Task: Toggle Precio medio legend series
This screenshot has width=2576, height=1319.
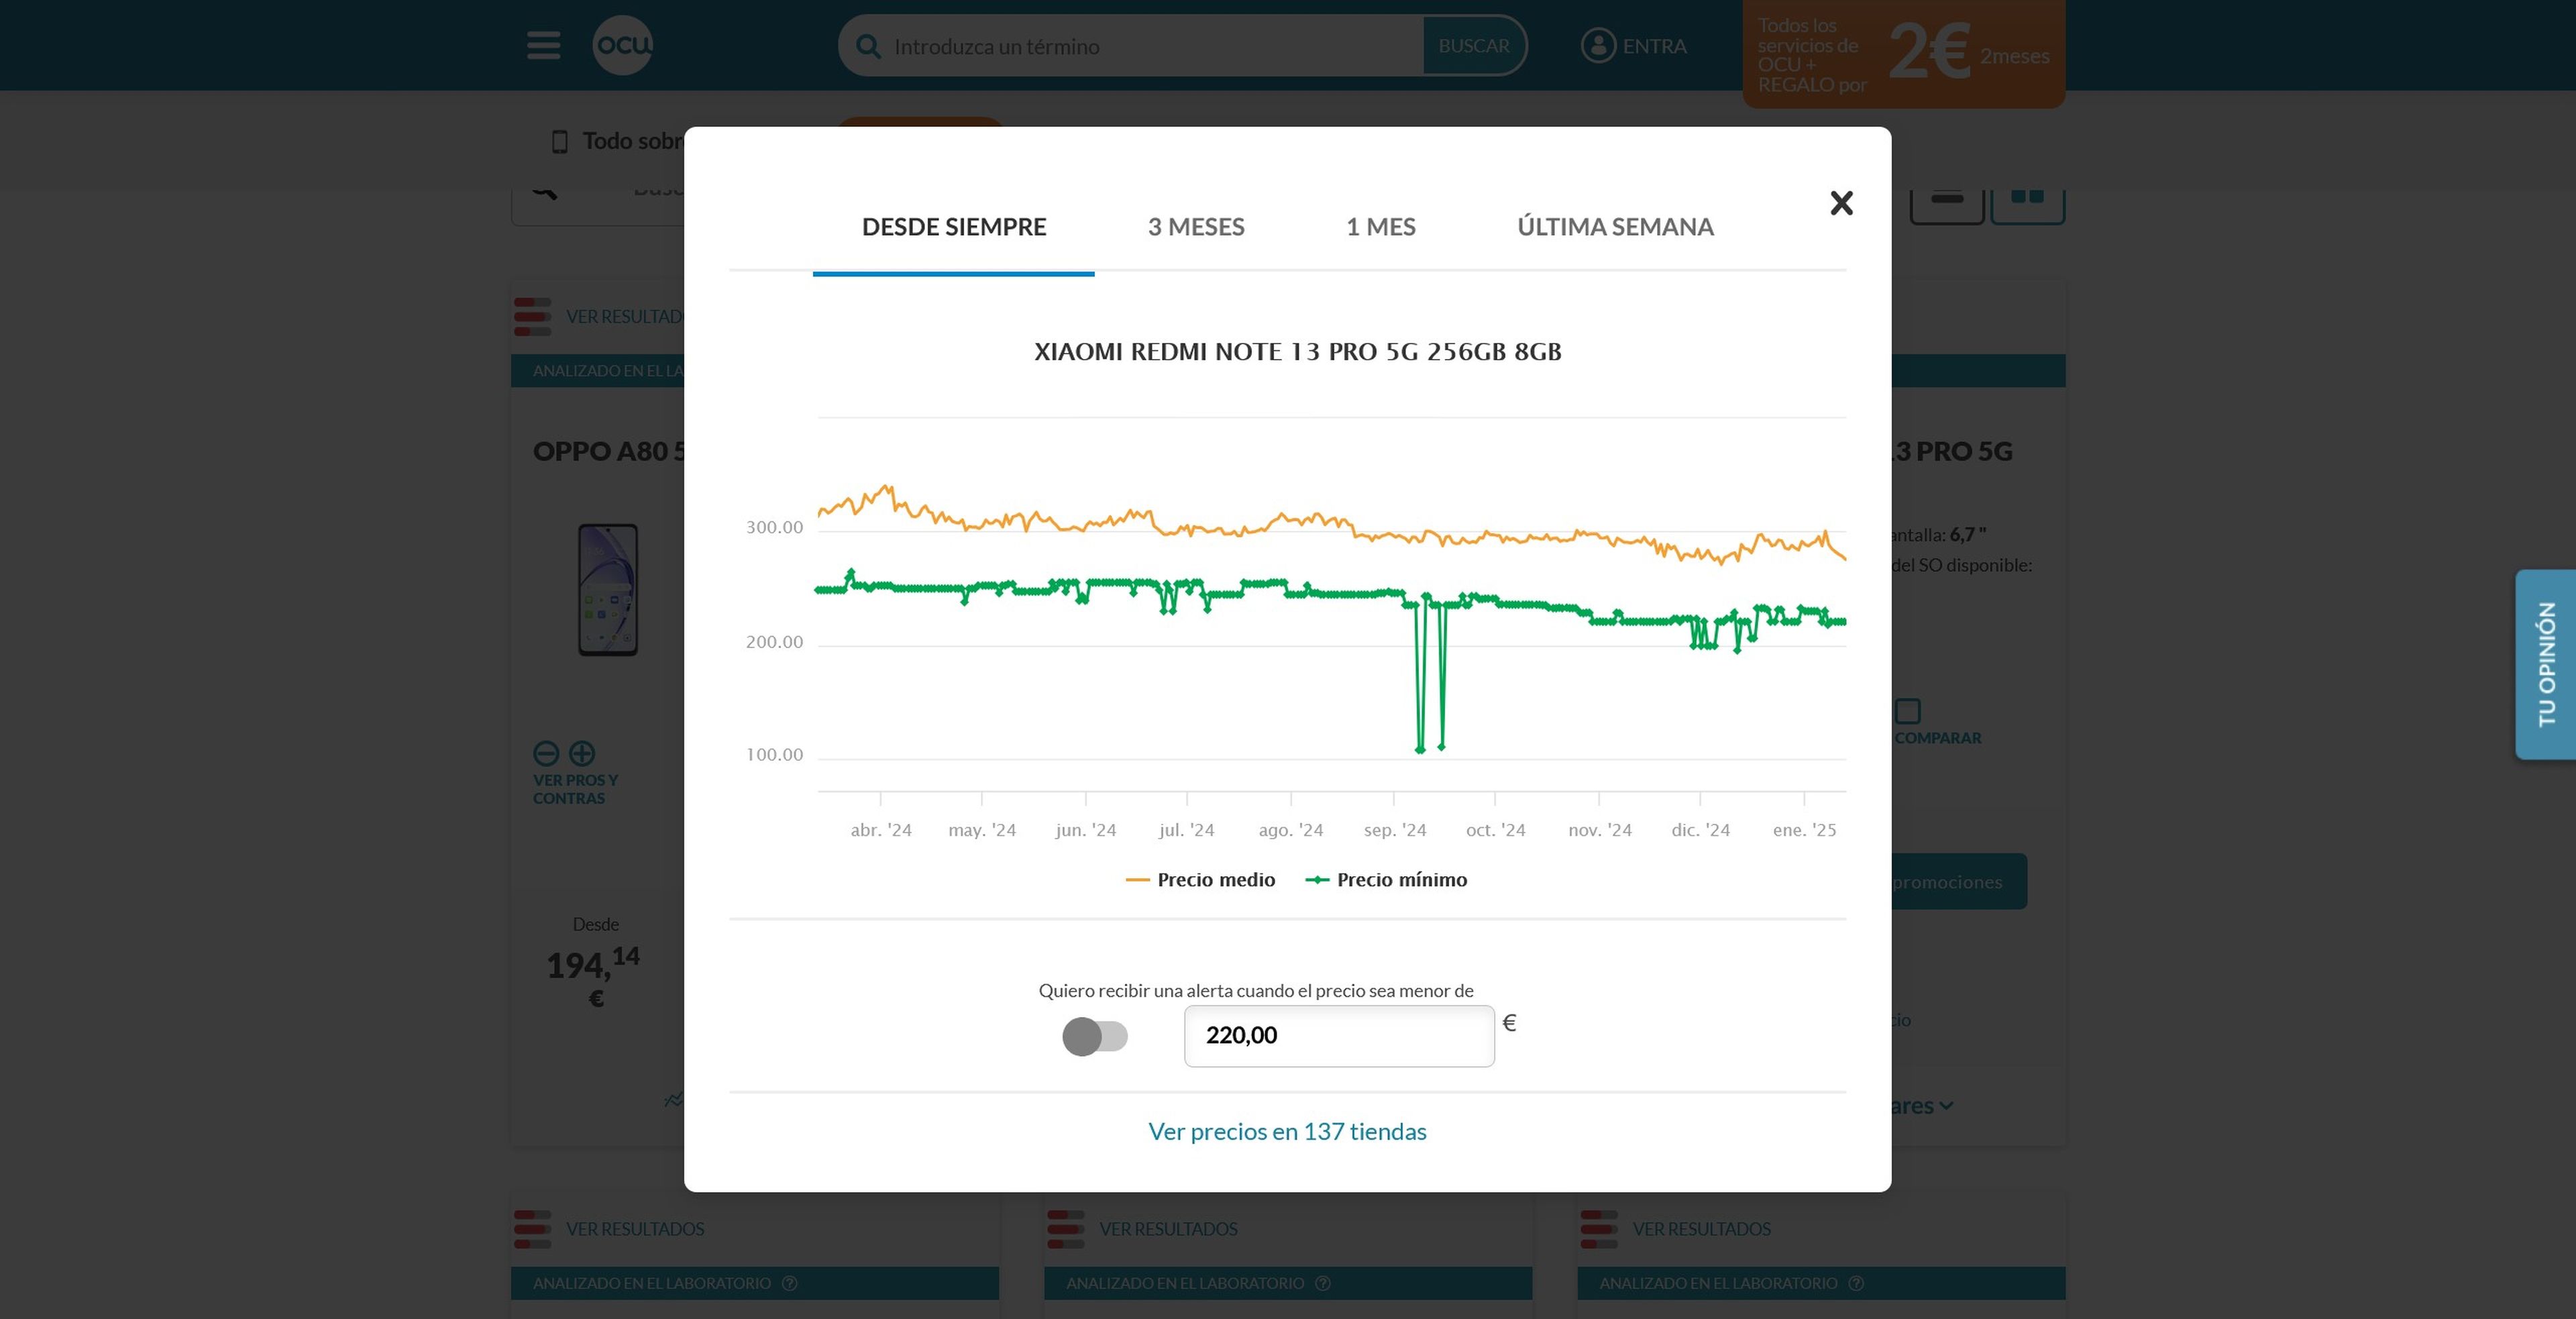Action: point(1200,880)
